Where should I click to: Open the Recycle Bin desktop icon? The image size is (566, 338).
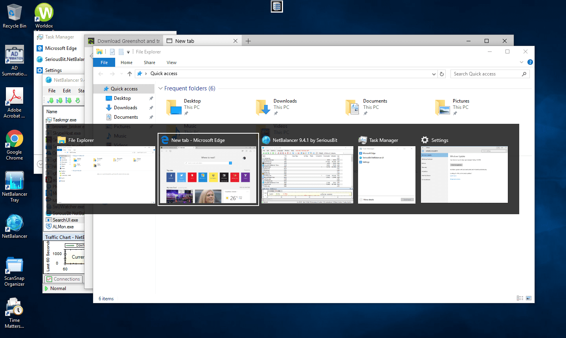click(14, 16)
